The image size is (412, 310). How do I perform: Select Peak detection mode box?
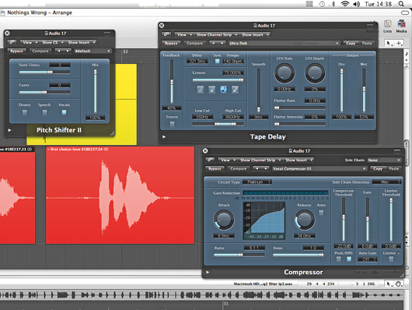pyautogui.click(x=339, y=259)
